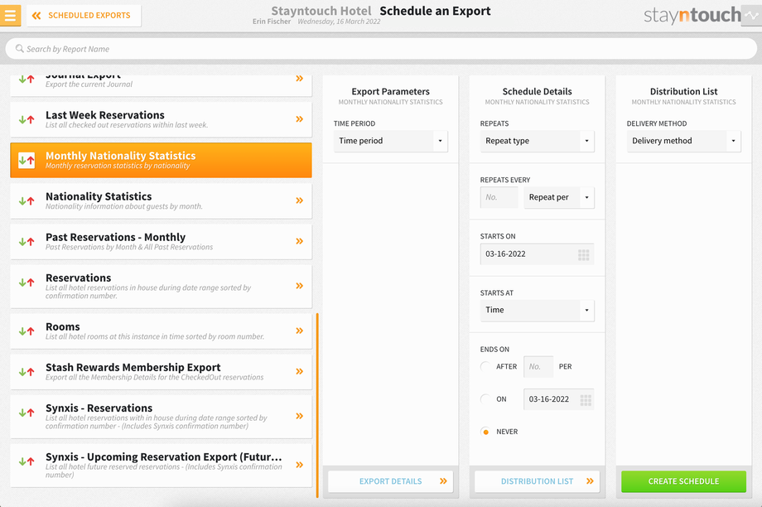Click export arrows icon for Nationality Statistics
Viewport: 762px width, 507px height.
tap(27, 200)
